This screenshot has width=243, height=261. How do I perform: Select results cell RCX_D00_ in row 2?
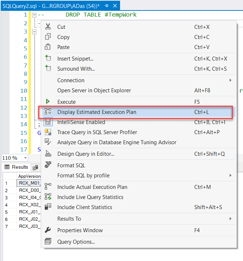pyautogui.click(x=29, y=190)
